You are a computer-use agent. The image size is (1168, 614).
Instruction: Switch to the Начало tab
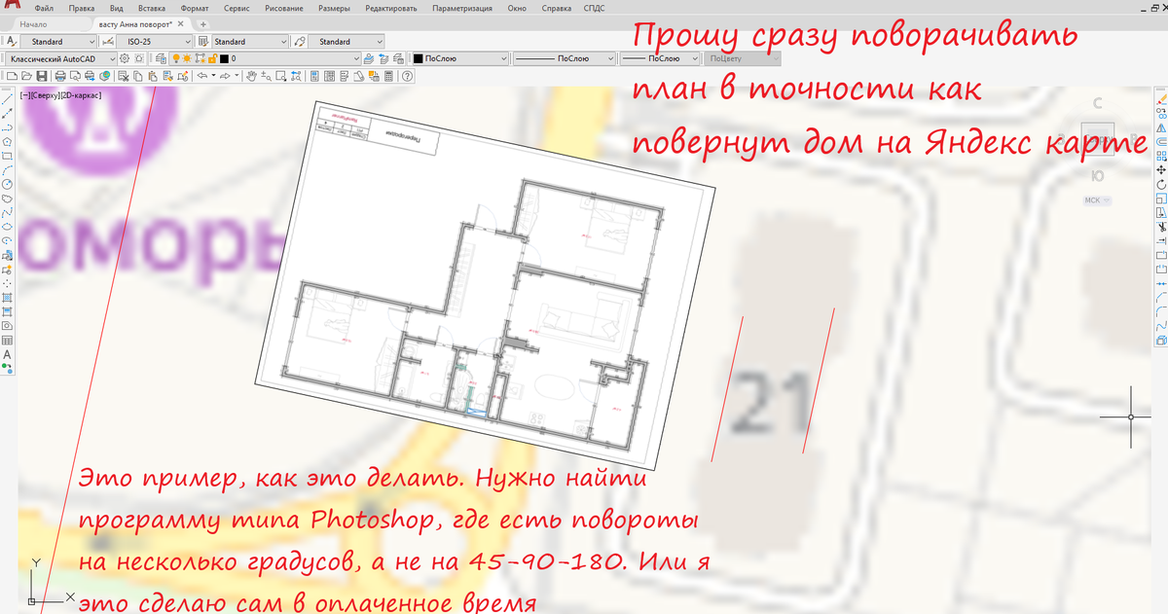pos(33,23)
